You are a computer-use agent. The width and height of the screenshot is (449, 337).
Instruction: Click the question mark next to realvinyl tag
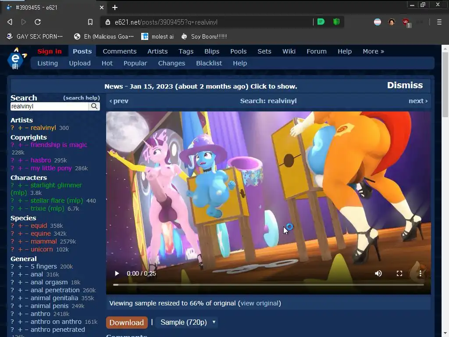click(x=12, y=128)
